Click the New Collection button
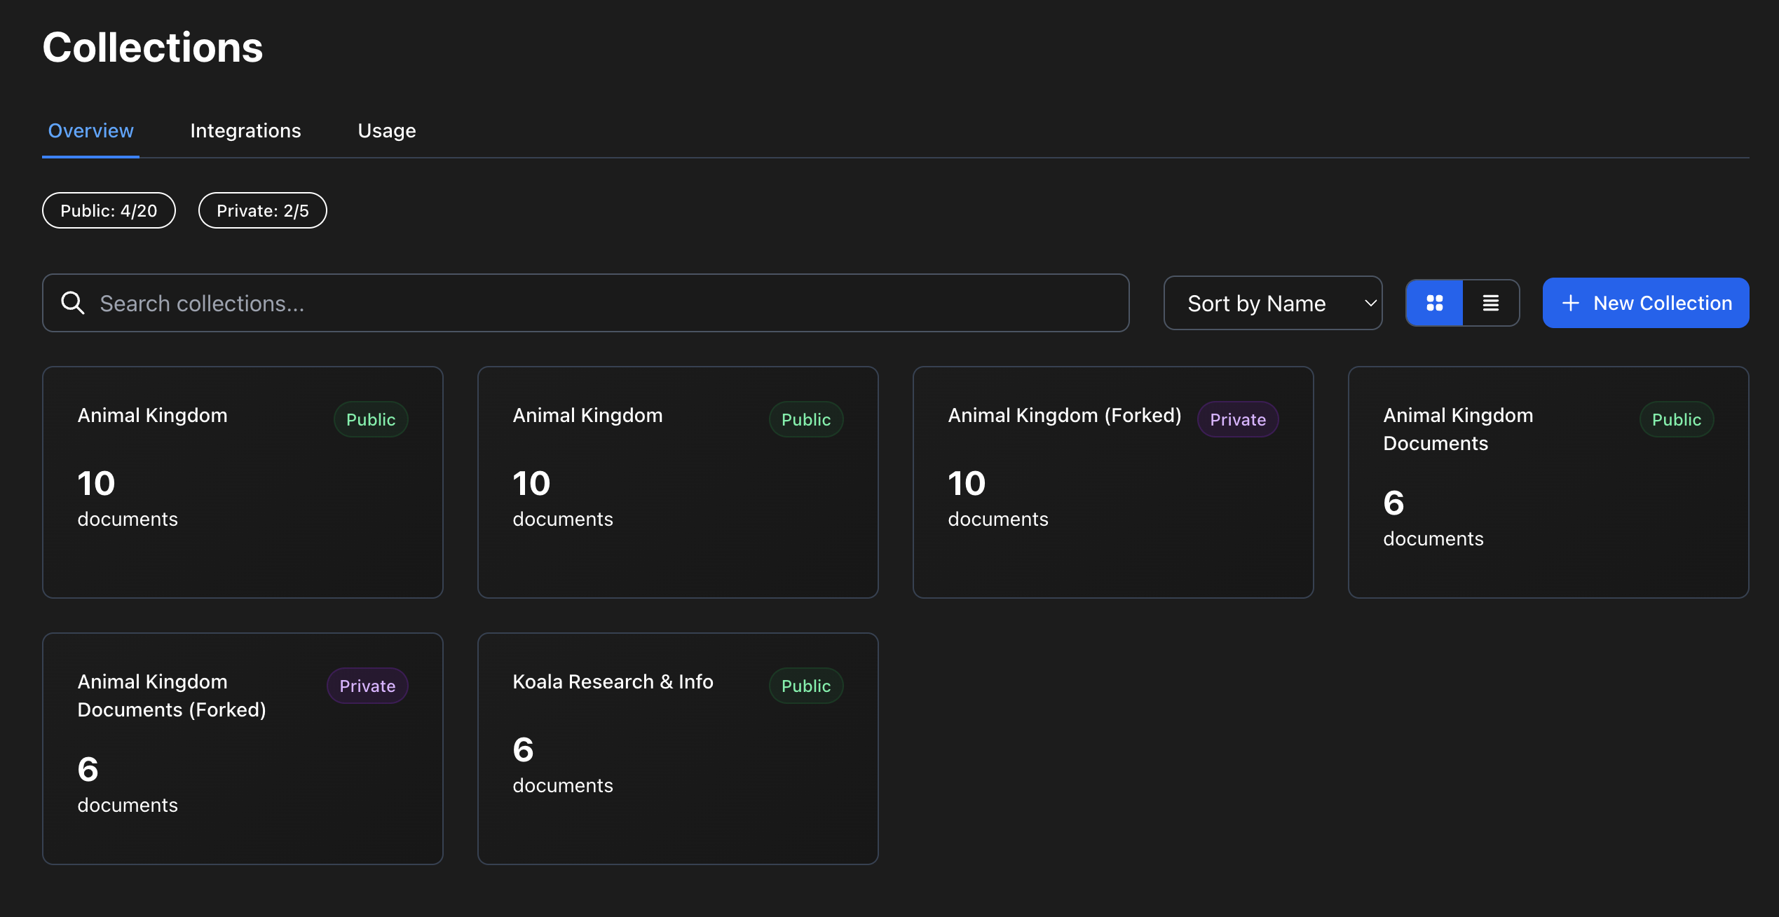 (1645, 303)
